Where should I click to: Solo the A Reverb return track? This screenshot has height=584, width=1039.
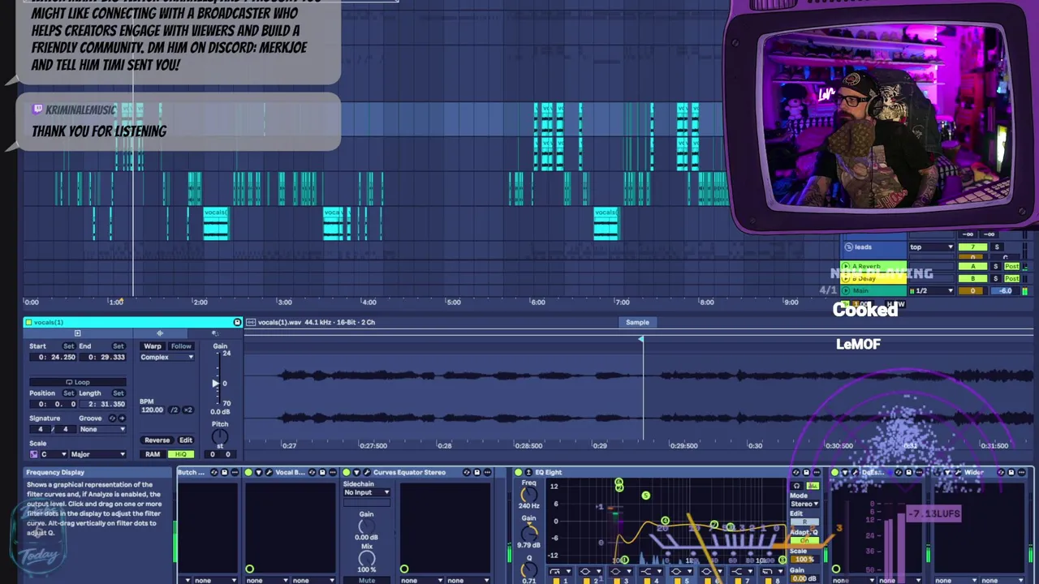point(996,266)
